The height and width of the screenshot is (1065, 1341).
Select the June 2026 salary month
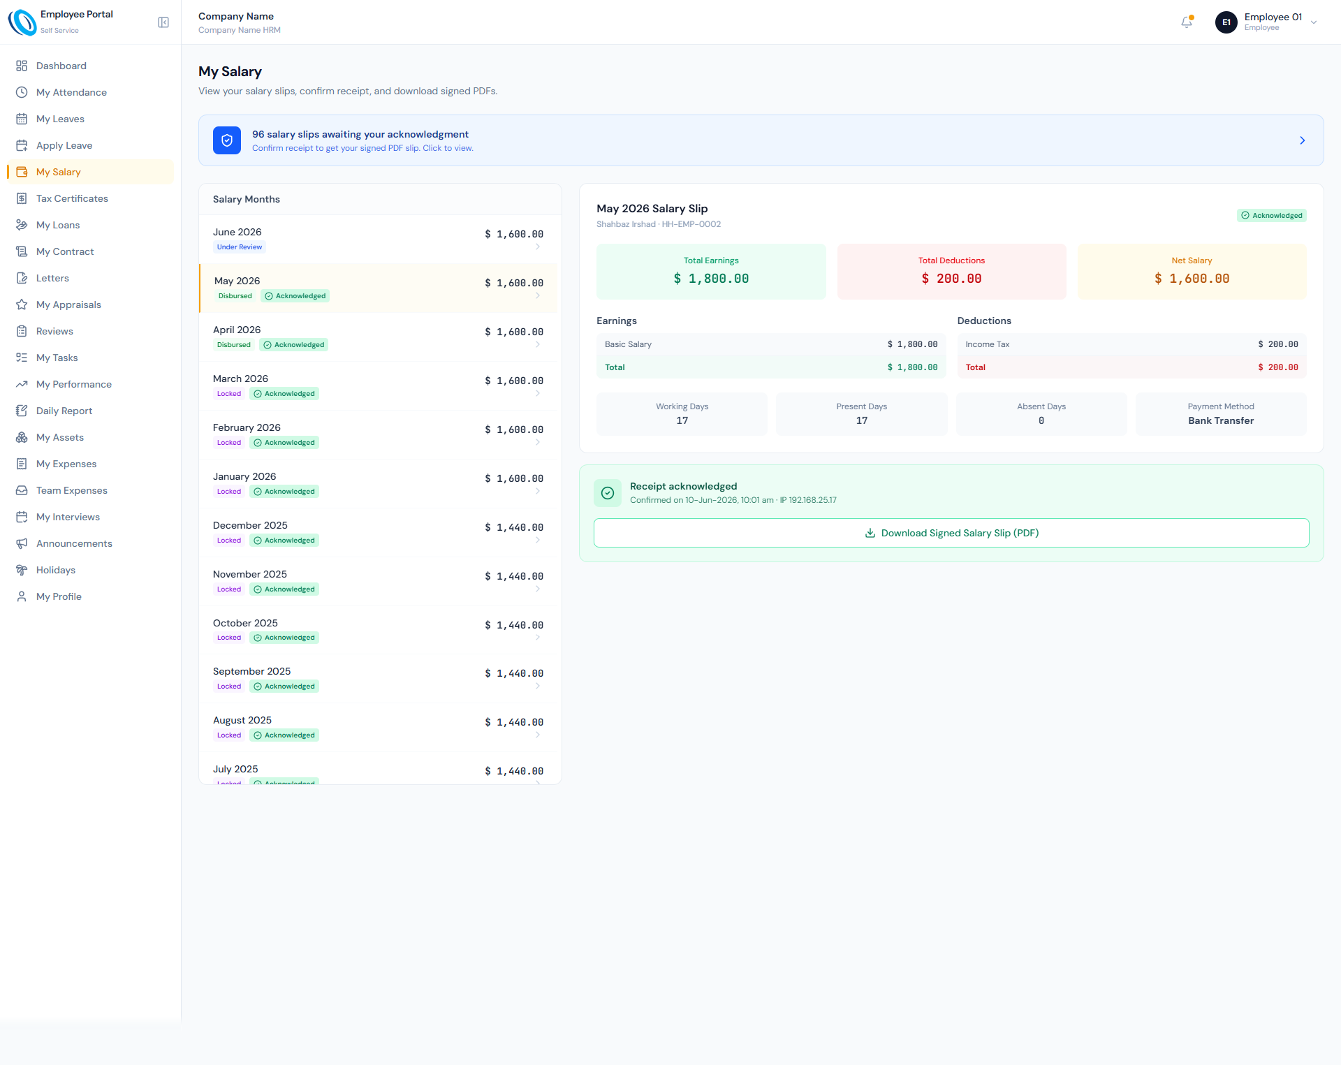tap(380, 240)
